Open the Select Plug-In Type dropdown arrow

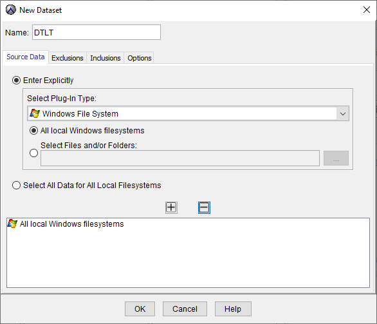[x=343, y=113]
